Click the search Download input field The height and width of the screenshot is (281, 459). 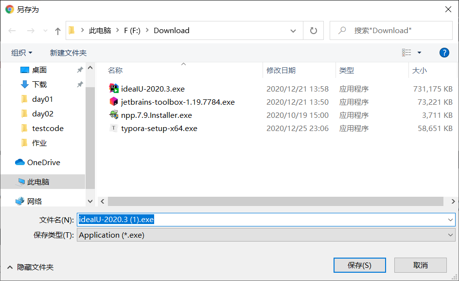tap(391, 31)
